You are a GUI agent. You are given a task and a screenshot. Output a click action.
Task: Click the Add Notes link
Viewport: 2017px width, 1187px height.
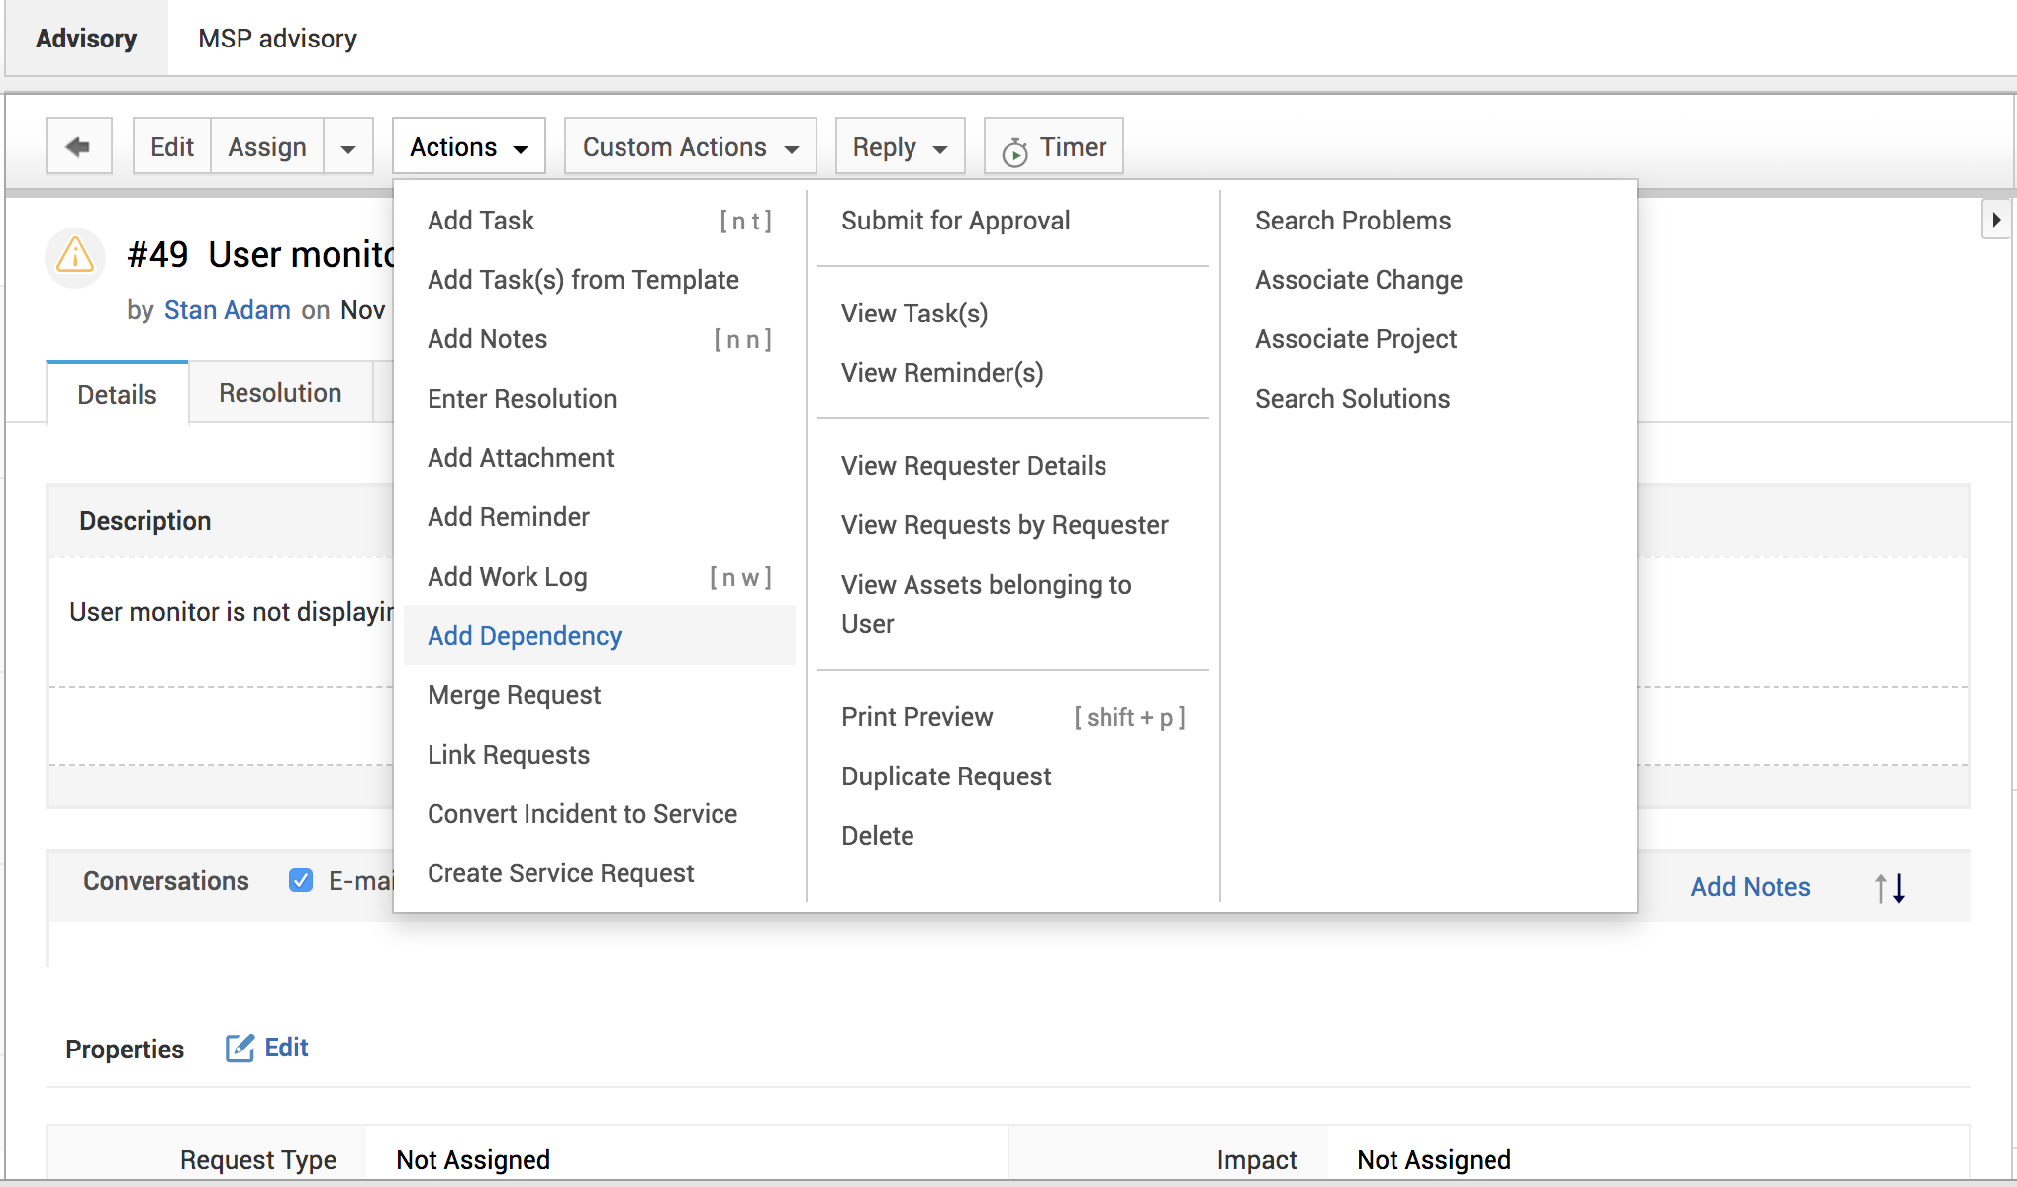(x=1750, y=887)
